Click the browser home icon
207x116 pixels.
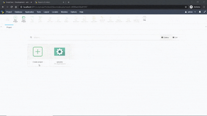(x=16, y=7)
